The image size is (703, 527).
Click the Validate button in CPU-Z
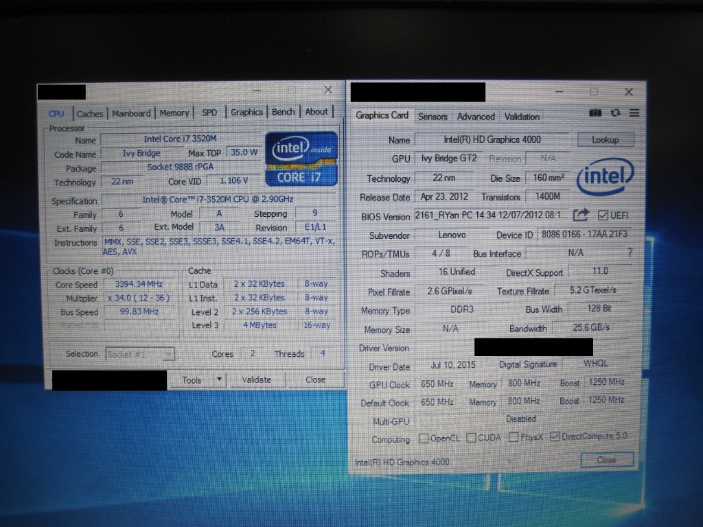point(257,379)
